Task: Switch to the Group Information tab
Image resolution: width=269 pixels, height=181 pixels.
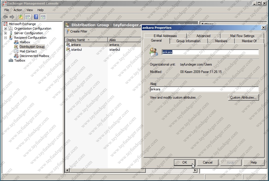Action: (x=188, y=41)
